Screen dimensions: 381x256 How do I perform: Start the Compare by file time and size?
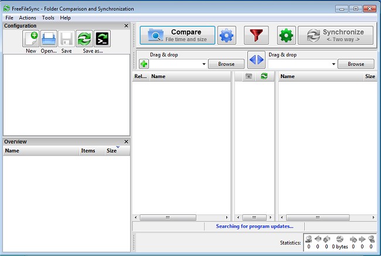click(178, 35)
